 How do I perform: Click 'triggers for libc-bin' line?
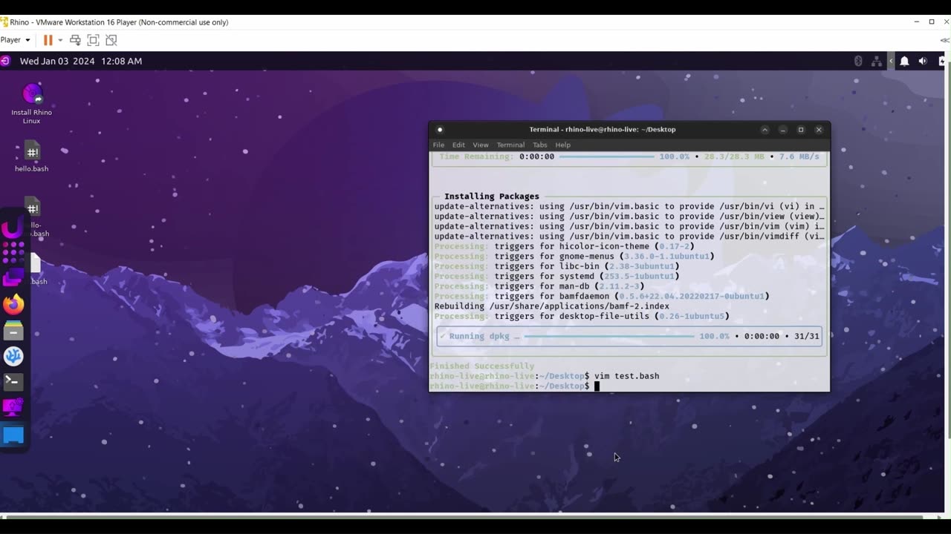556,266
